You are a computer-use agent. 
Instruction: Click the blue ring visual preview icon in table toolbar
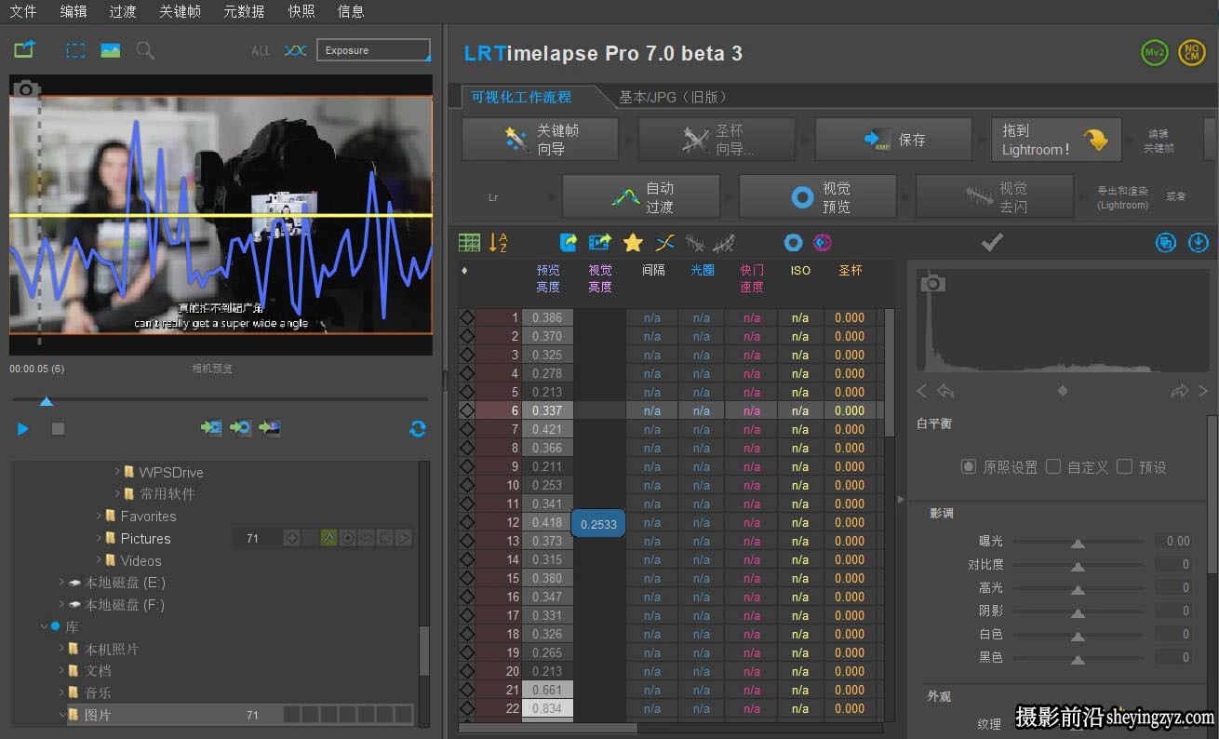click(x=793, y=243)
